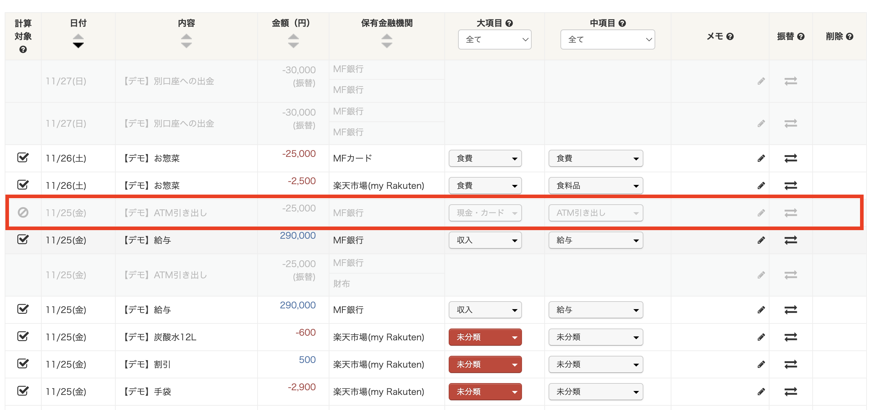
Task: Sort table by 金額（円） column arrows
Action: pos(293,41)
